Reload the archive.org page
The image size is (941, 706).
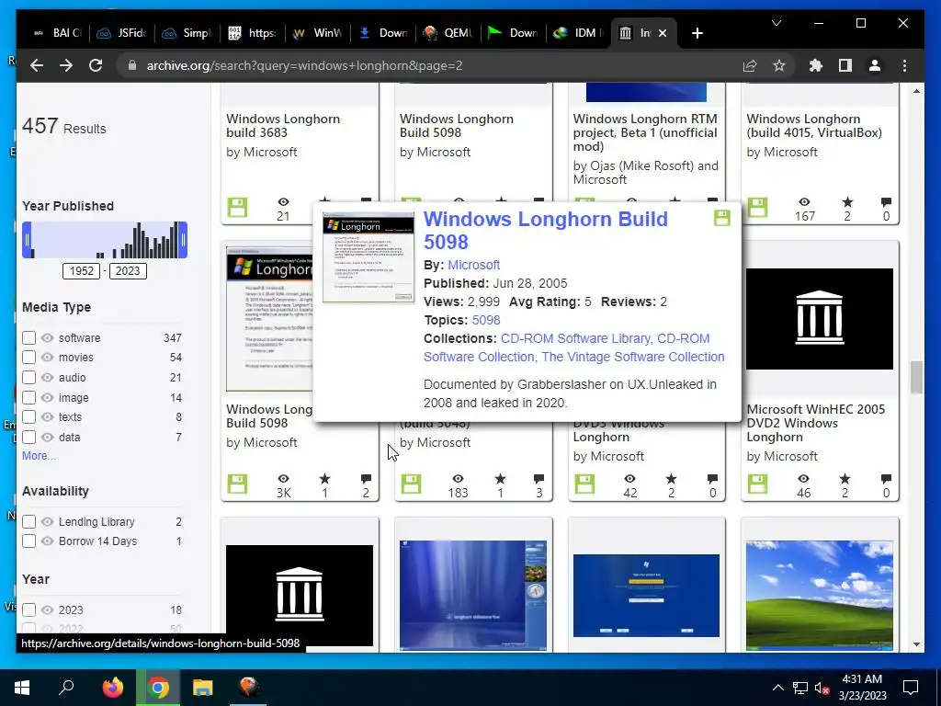tap(96, 65)
